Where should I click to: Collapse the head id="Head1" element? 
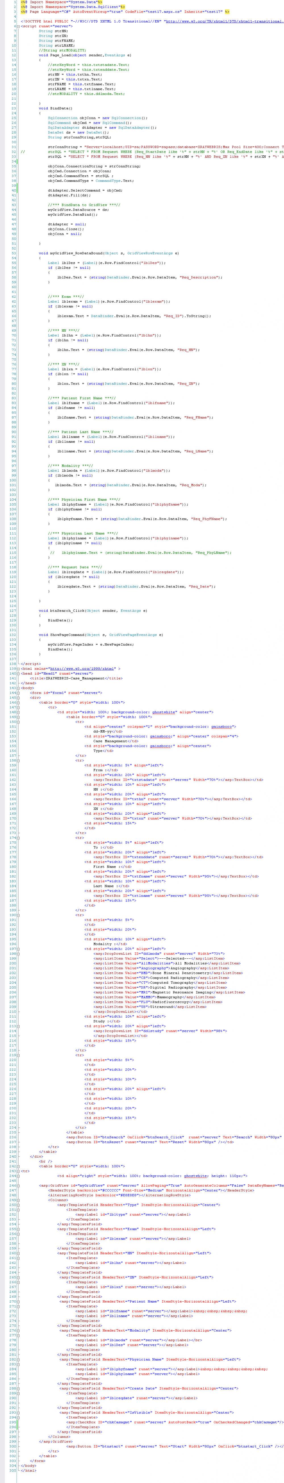pos(18,673)
